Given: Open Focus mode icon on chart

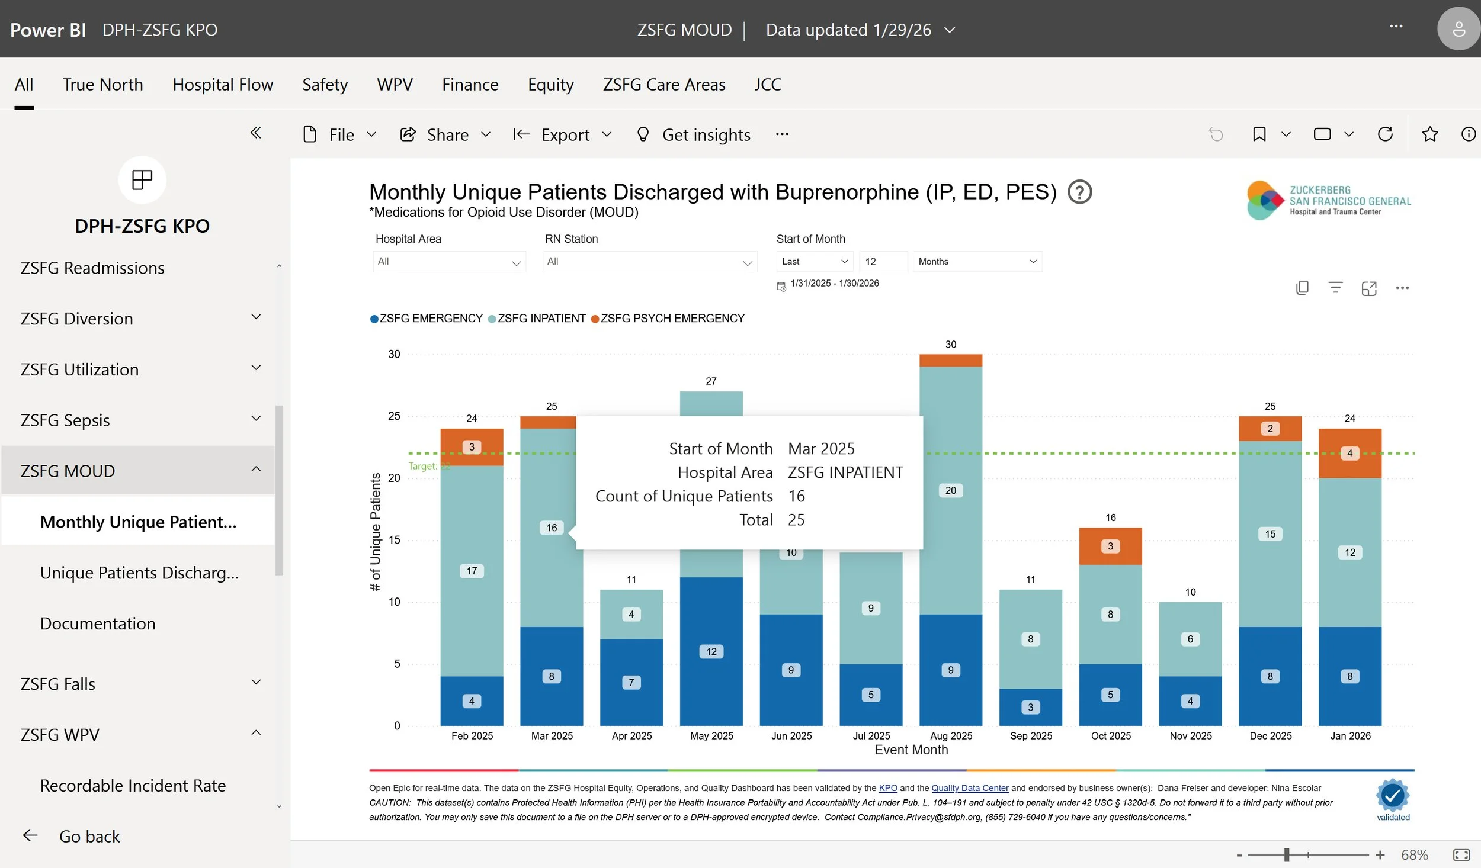Looking at the screenshot, I should click(x=1368, y=288).
